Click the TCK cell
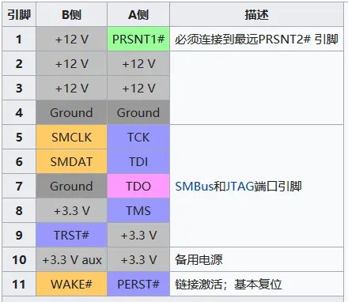The height and width of the screenshot is (302, 348). (x=138, y=137)
